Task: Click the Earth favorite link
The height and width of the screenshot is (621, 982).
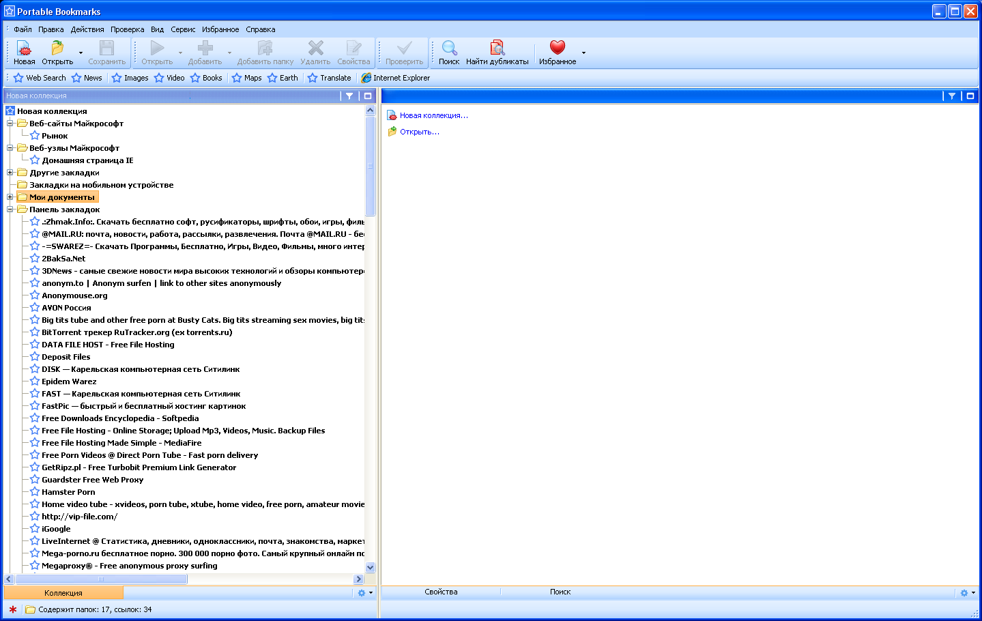Action: [x=283, y=78]
